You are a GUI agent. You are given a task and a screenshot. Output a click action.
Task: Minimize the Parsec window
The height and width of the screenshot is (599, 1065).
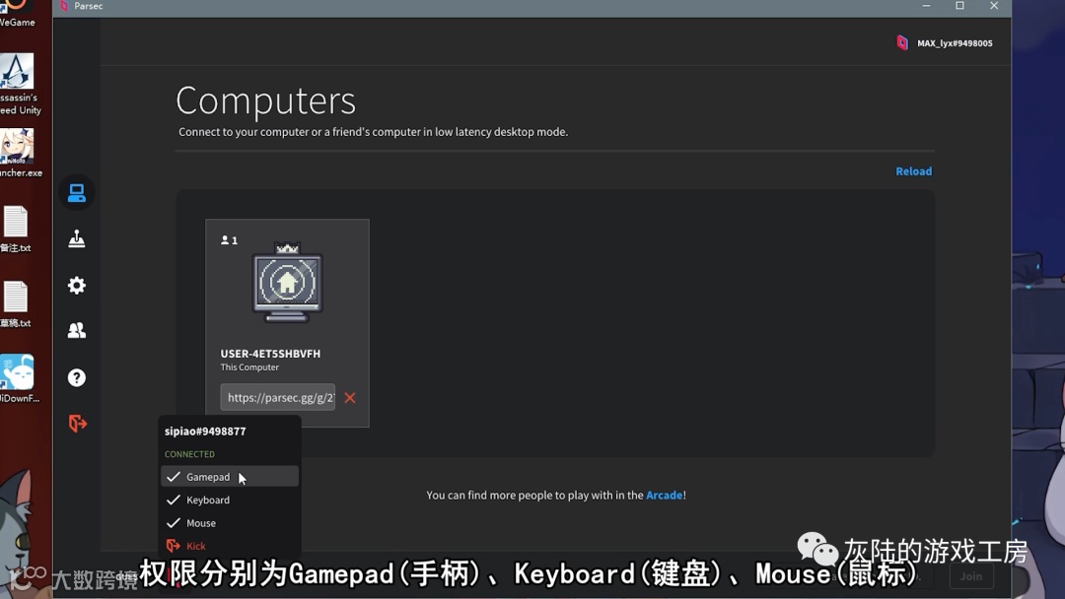point(926,6)
